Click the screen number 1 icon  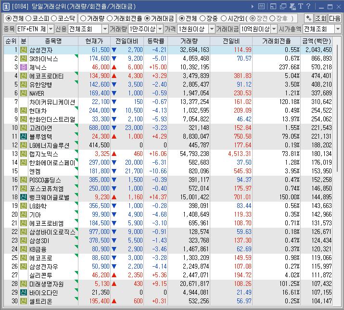[x=6, y=7]
